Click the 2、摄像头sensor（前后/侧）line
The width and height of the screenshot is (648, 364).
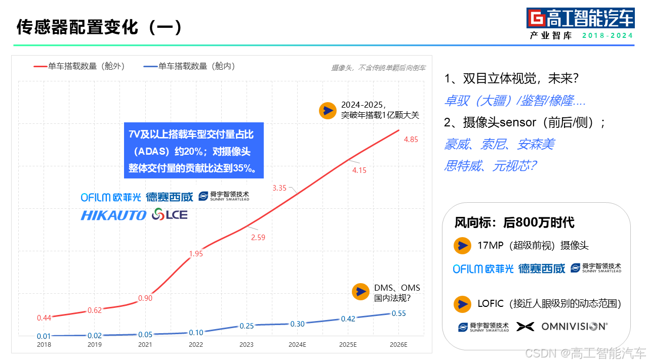(525, 122)
